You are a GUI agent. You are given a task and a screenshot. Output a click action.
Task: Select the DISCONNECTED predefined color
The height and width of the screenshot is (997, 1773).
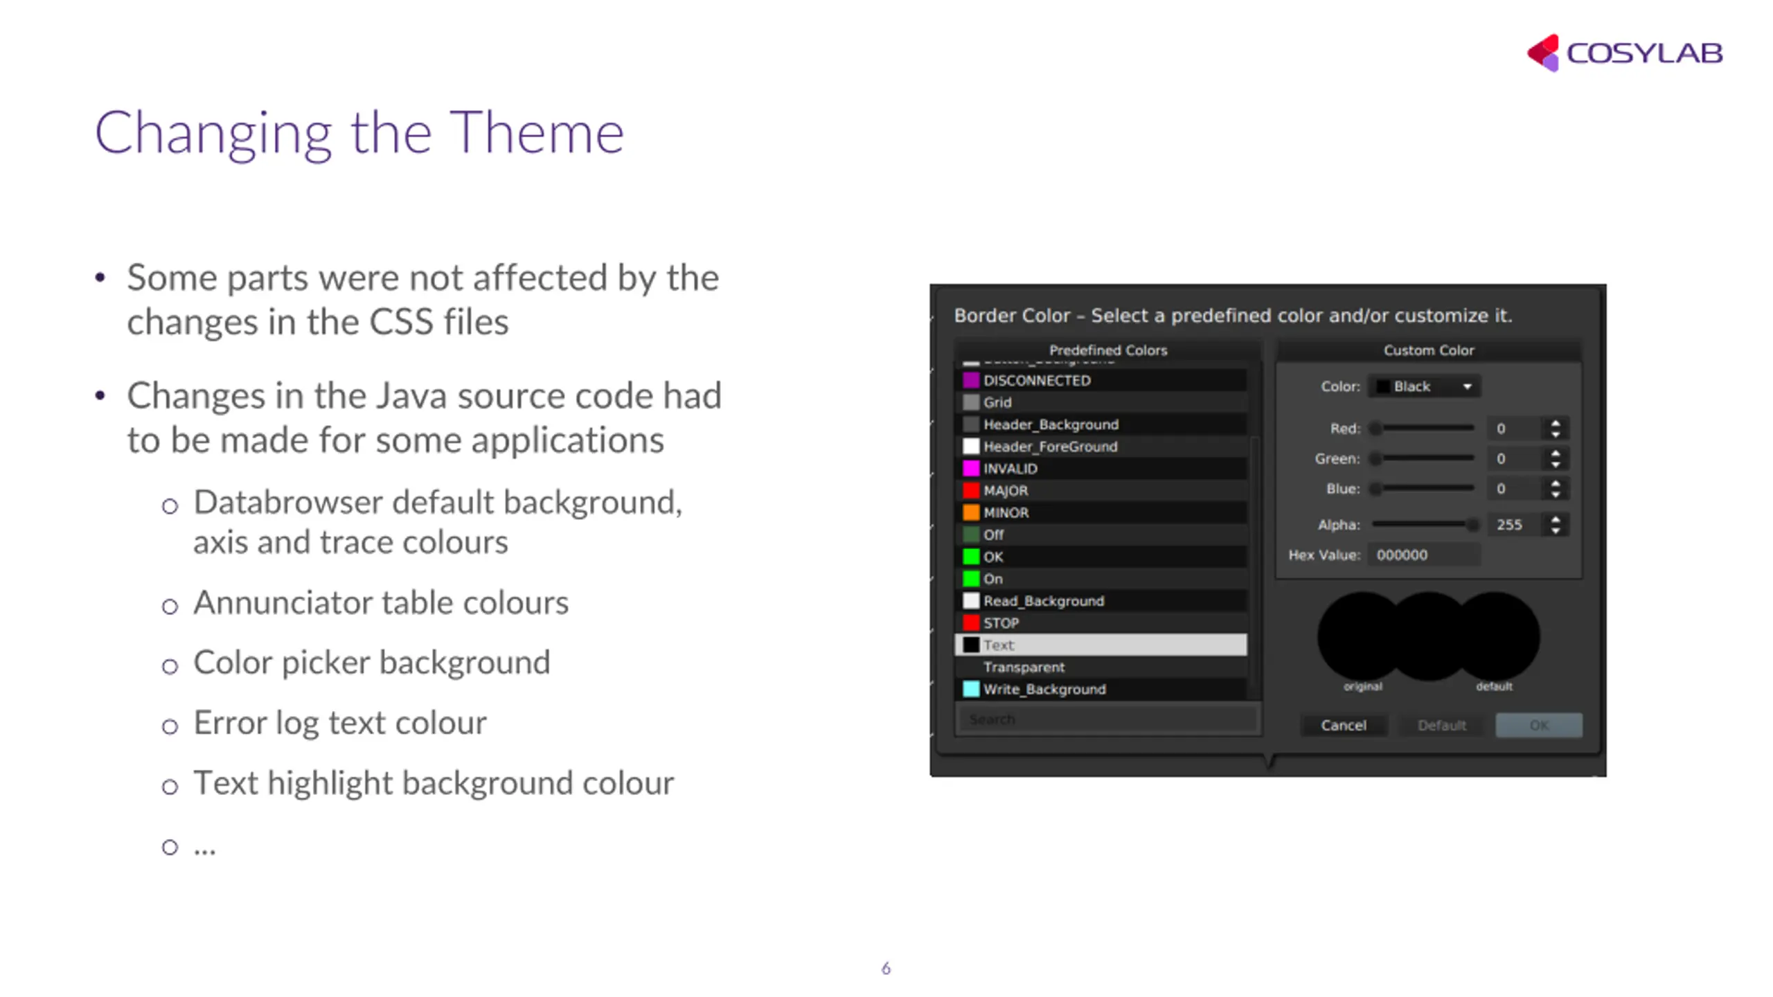(x=1101, y=380)
